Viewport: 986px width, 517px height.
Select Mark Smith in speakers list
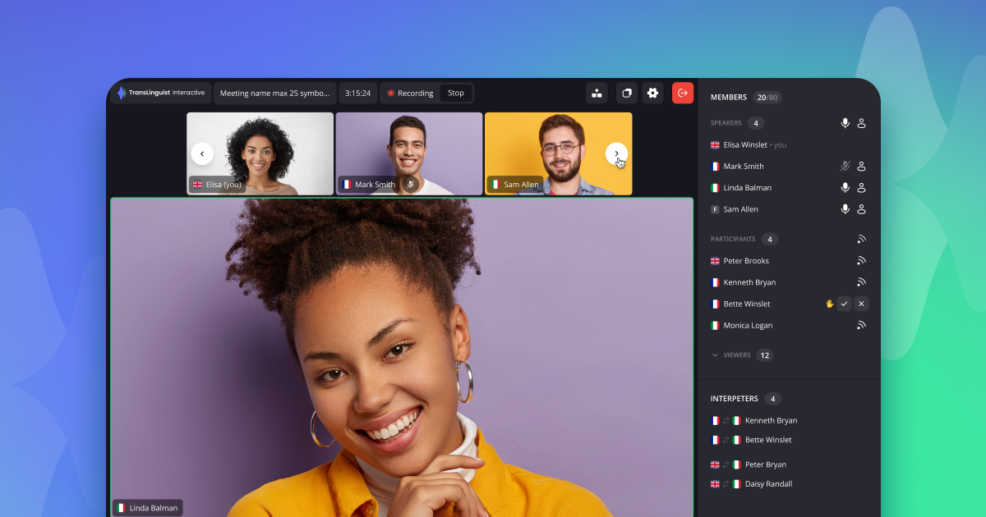tap(744, 166)
